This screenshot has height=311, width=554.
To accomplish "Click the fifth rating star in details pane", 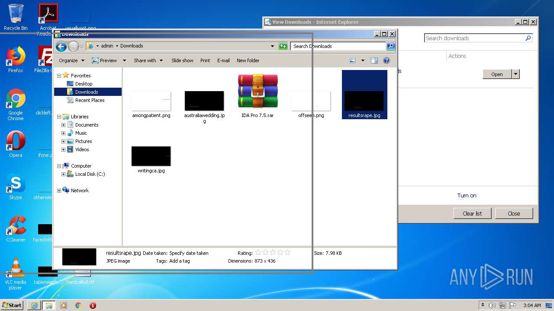I will point(287,253).
